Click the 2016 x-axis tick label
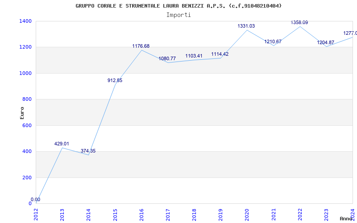This screenshot has height=223, width=357. pyautogui.click(x=141, y=215)
